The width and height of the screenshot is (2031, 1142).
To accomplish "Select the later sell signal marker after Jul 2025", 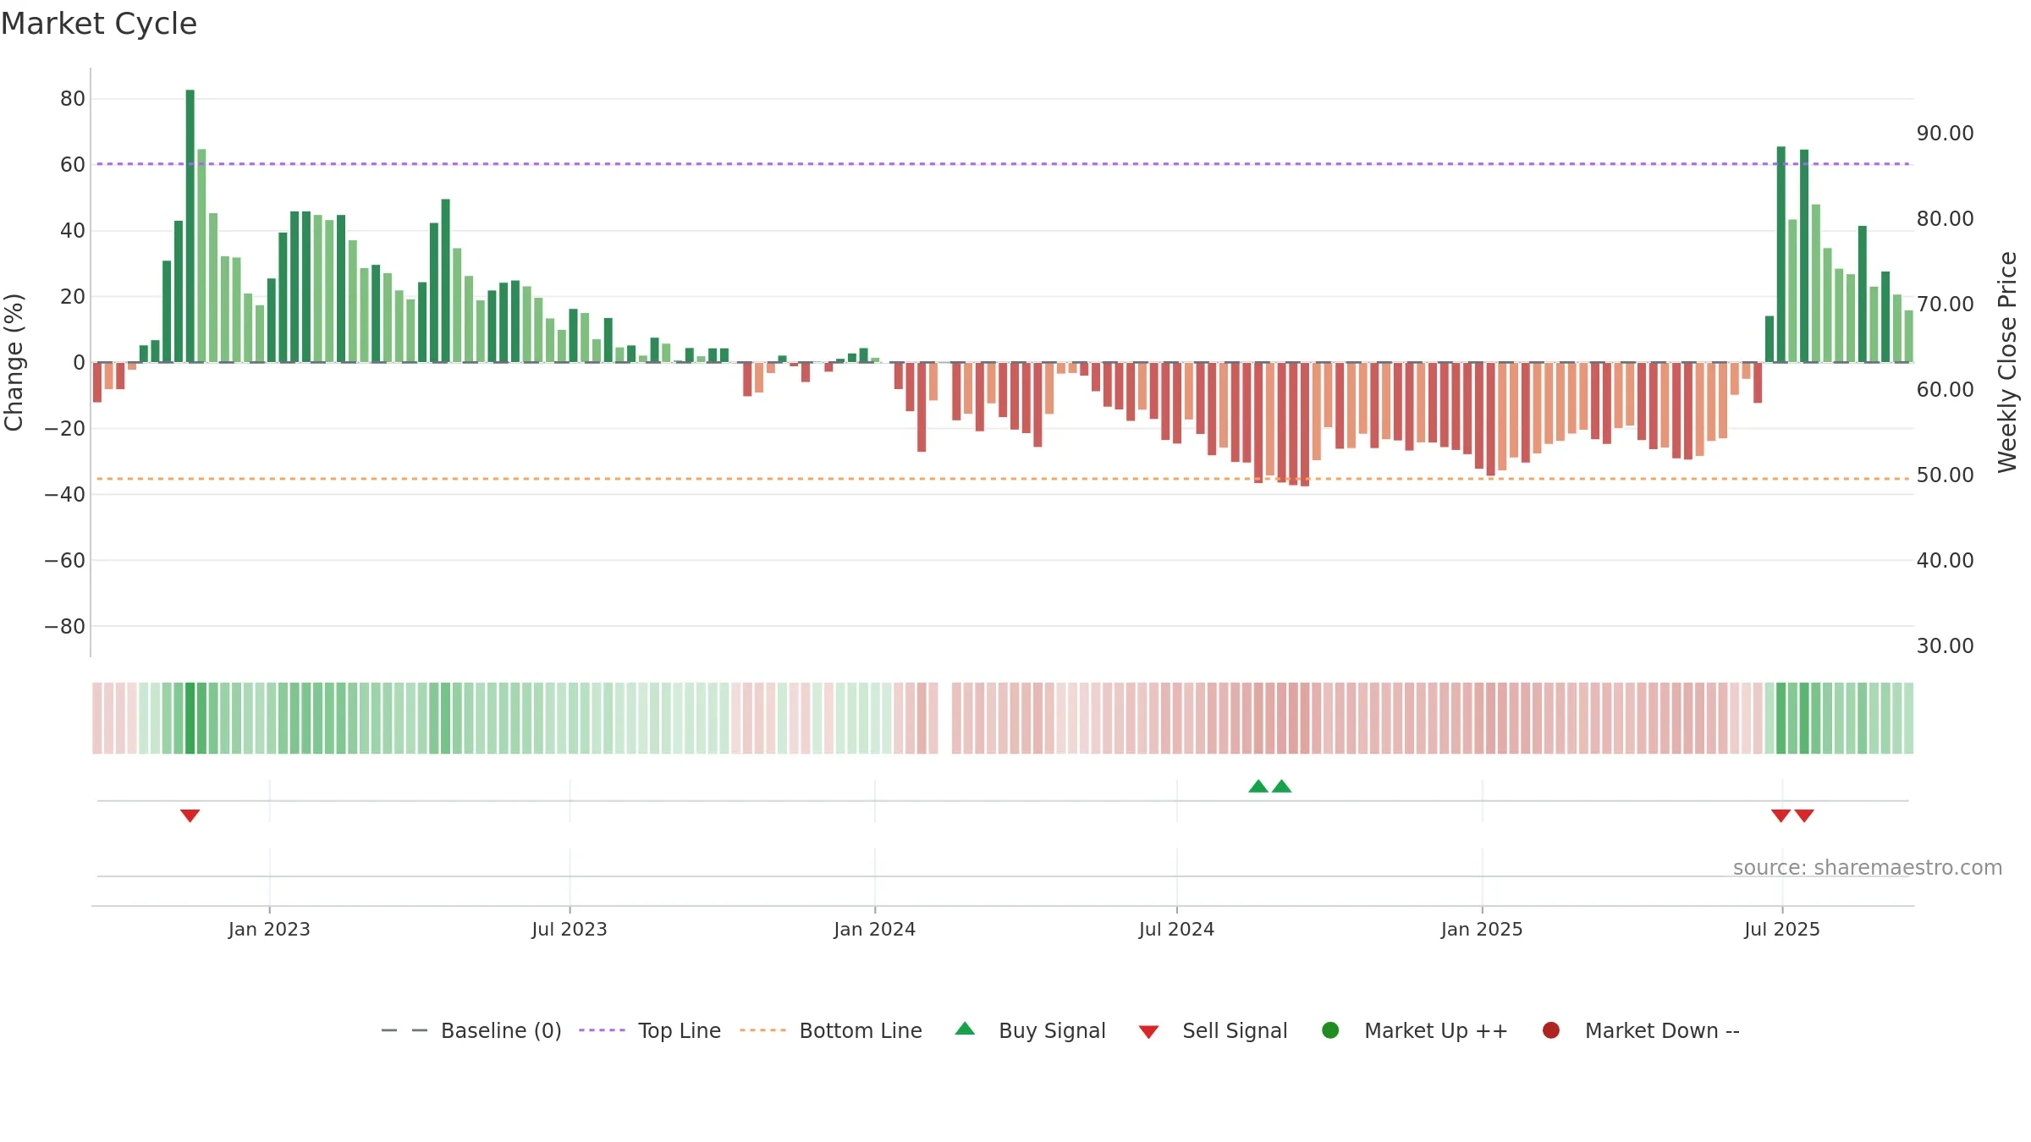I will pos(1804,815).
